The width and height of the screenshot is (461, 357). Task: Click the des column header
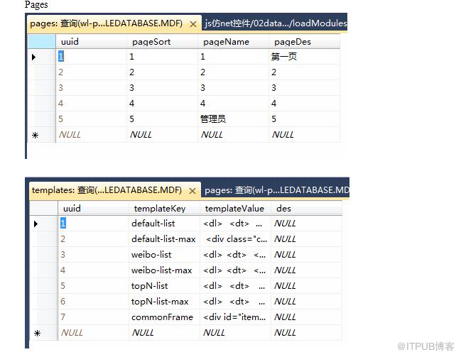306,209
